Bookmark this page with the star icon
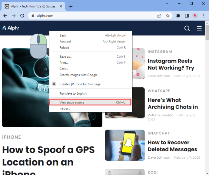Screen dimensions: 209x175 point(168,16)
